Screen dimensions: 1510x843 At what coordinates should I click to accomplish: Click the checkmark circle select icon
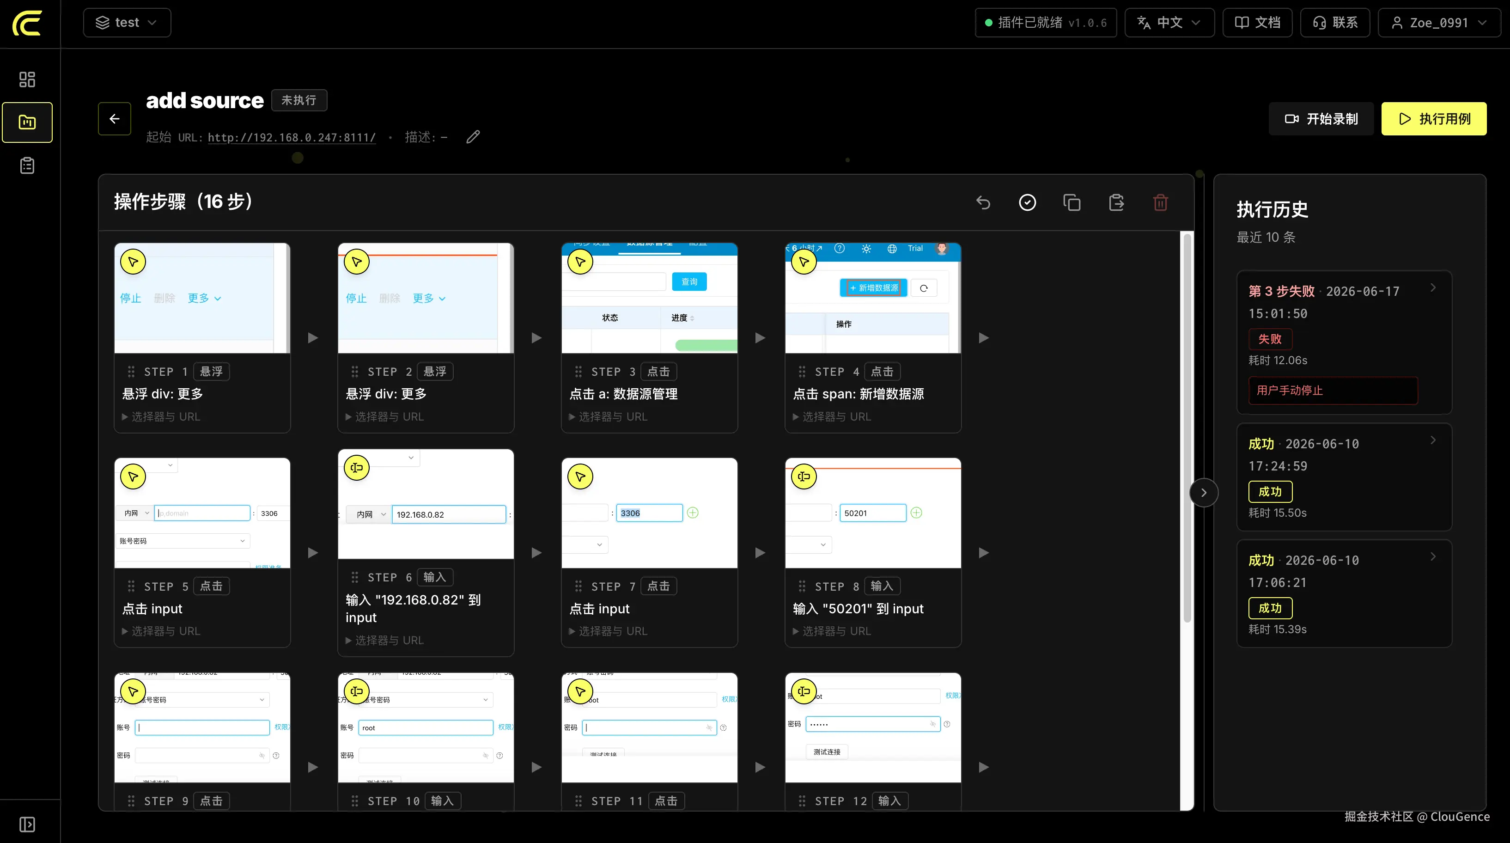coord(1028,202)
